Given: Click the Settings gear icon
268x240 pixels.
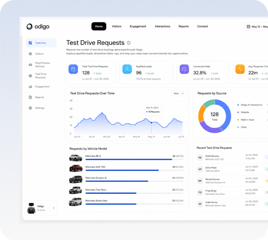Looking at the screenshot, I should click(x=30, y=108).
